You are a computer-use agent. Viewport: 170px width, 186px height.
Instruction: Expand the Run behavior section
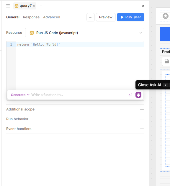tap(75, 119)
